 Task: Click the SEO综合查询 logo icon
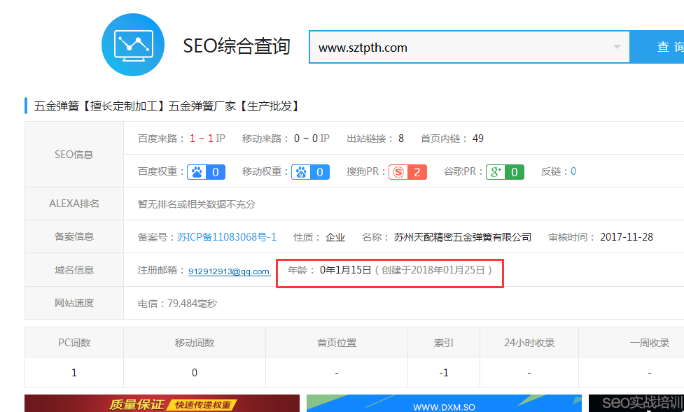click(x=132, y=46)
